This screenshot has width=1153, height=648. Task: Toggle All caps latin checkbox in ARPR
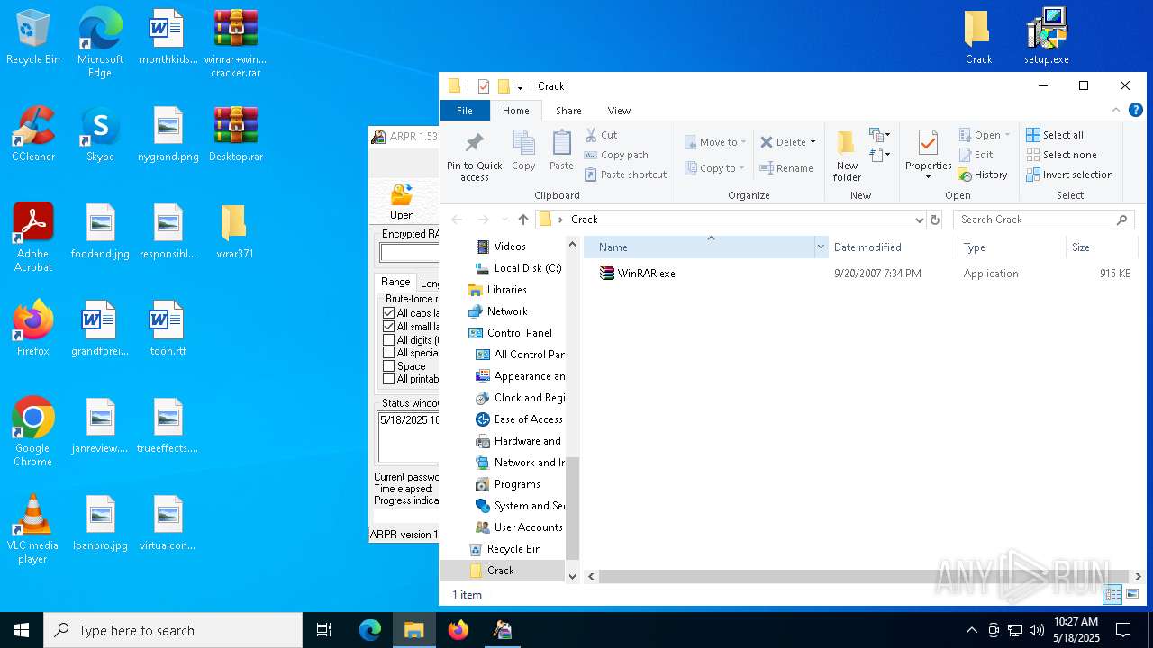click(389, 313)
